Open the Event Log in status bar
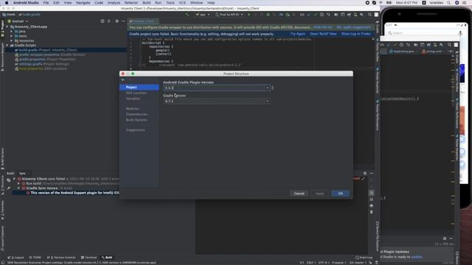472x265 pixels. coord(364,258)
